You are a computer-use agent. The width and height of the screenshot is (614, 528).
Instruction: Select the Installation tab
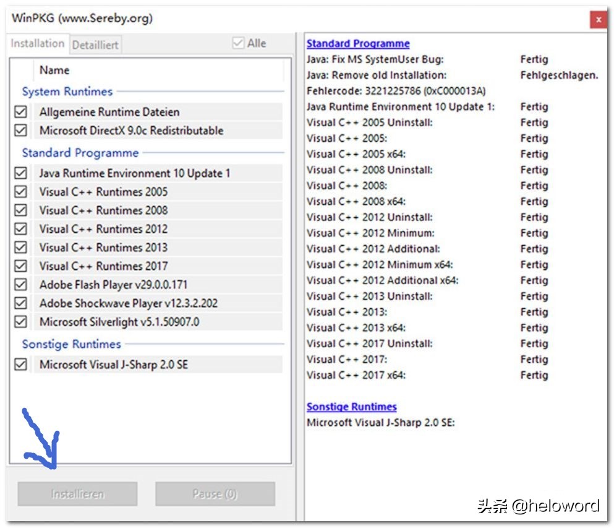coord(38,43)
